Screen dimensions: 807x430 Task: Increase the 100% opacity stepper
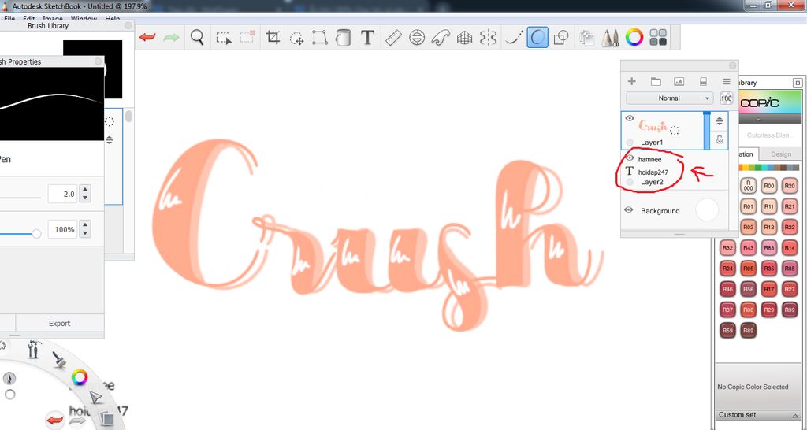point(85,224)
